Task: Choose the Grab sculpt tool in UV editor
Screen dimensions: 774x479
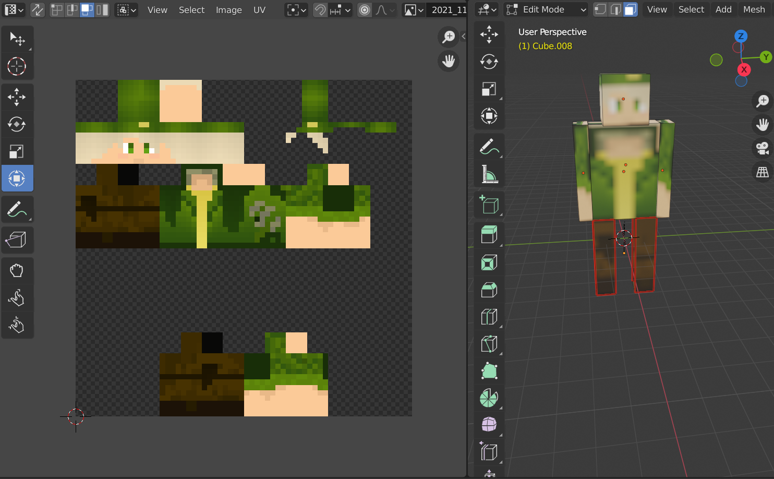Action: coord(17,270)
